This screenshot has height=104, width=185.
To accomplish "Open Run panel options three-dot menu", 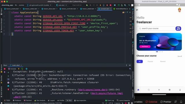I will click(x=127, y=65).
